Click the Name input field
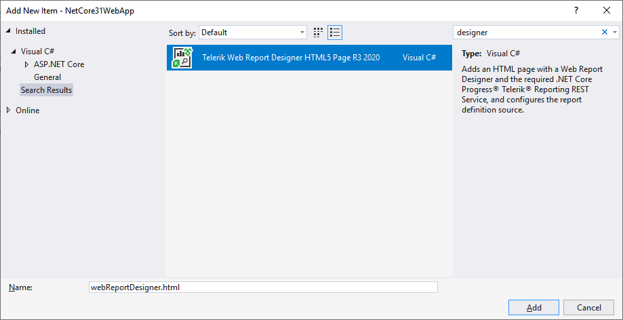623x320 pixels. click(x=264, y=287)
